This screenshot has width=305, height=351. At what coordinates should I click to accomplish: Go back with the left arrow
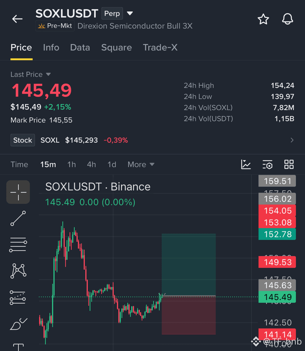(x=17, y=19)
